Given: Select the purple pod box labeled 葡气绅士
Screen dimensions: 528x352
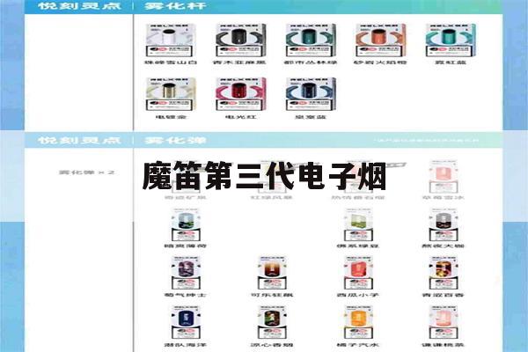Looking at the screenshot, I should click(x=186, y=273).
